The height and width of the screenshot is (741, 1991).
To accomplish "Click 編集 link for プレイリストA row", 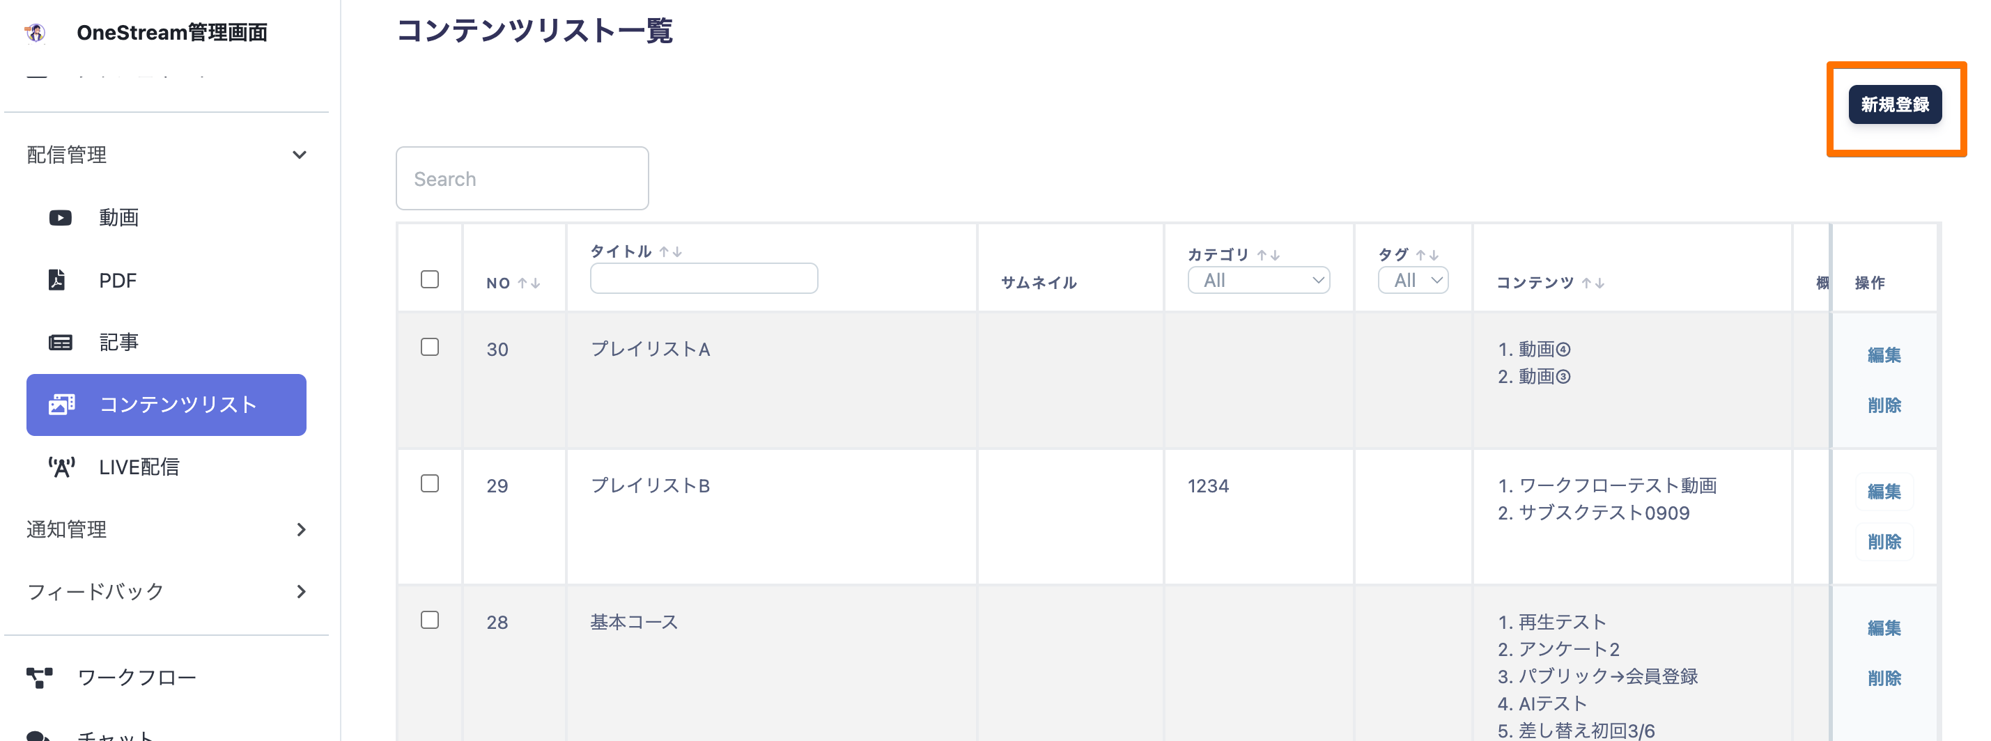I will [1884, 354].
